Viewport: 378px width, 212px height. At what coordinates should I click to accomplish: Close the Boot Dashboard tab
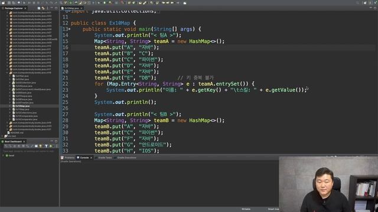click(24, 141)
